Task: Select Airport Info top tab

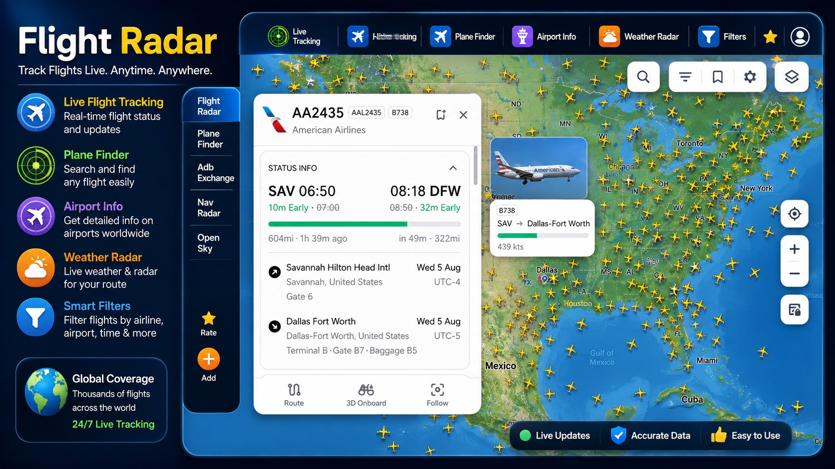Action: point(544,36)
